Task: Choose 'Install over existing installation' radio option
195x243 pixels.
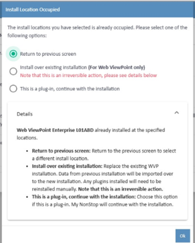Action: 13,71
